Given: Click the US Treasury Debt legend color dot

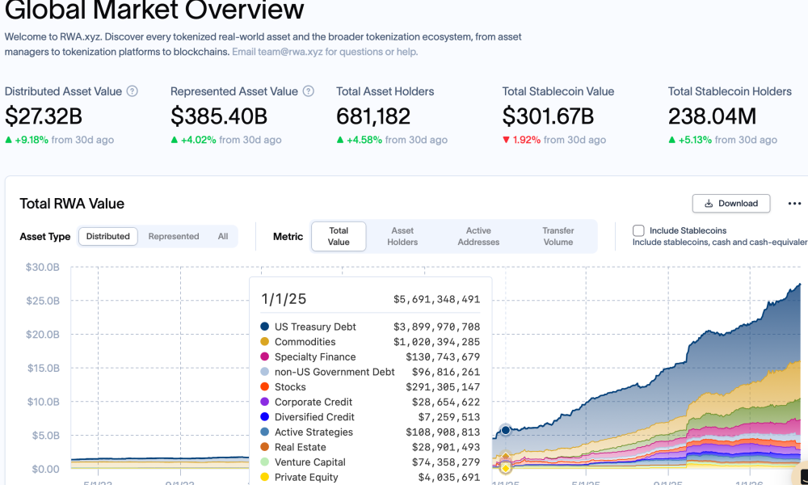Looking at the screenshot, I should click(x=265, y=327).
